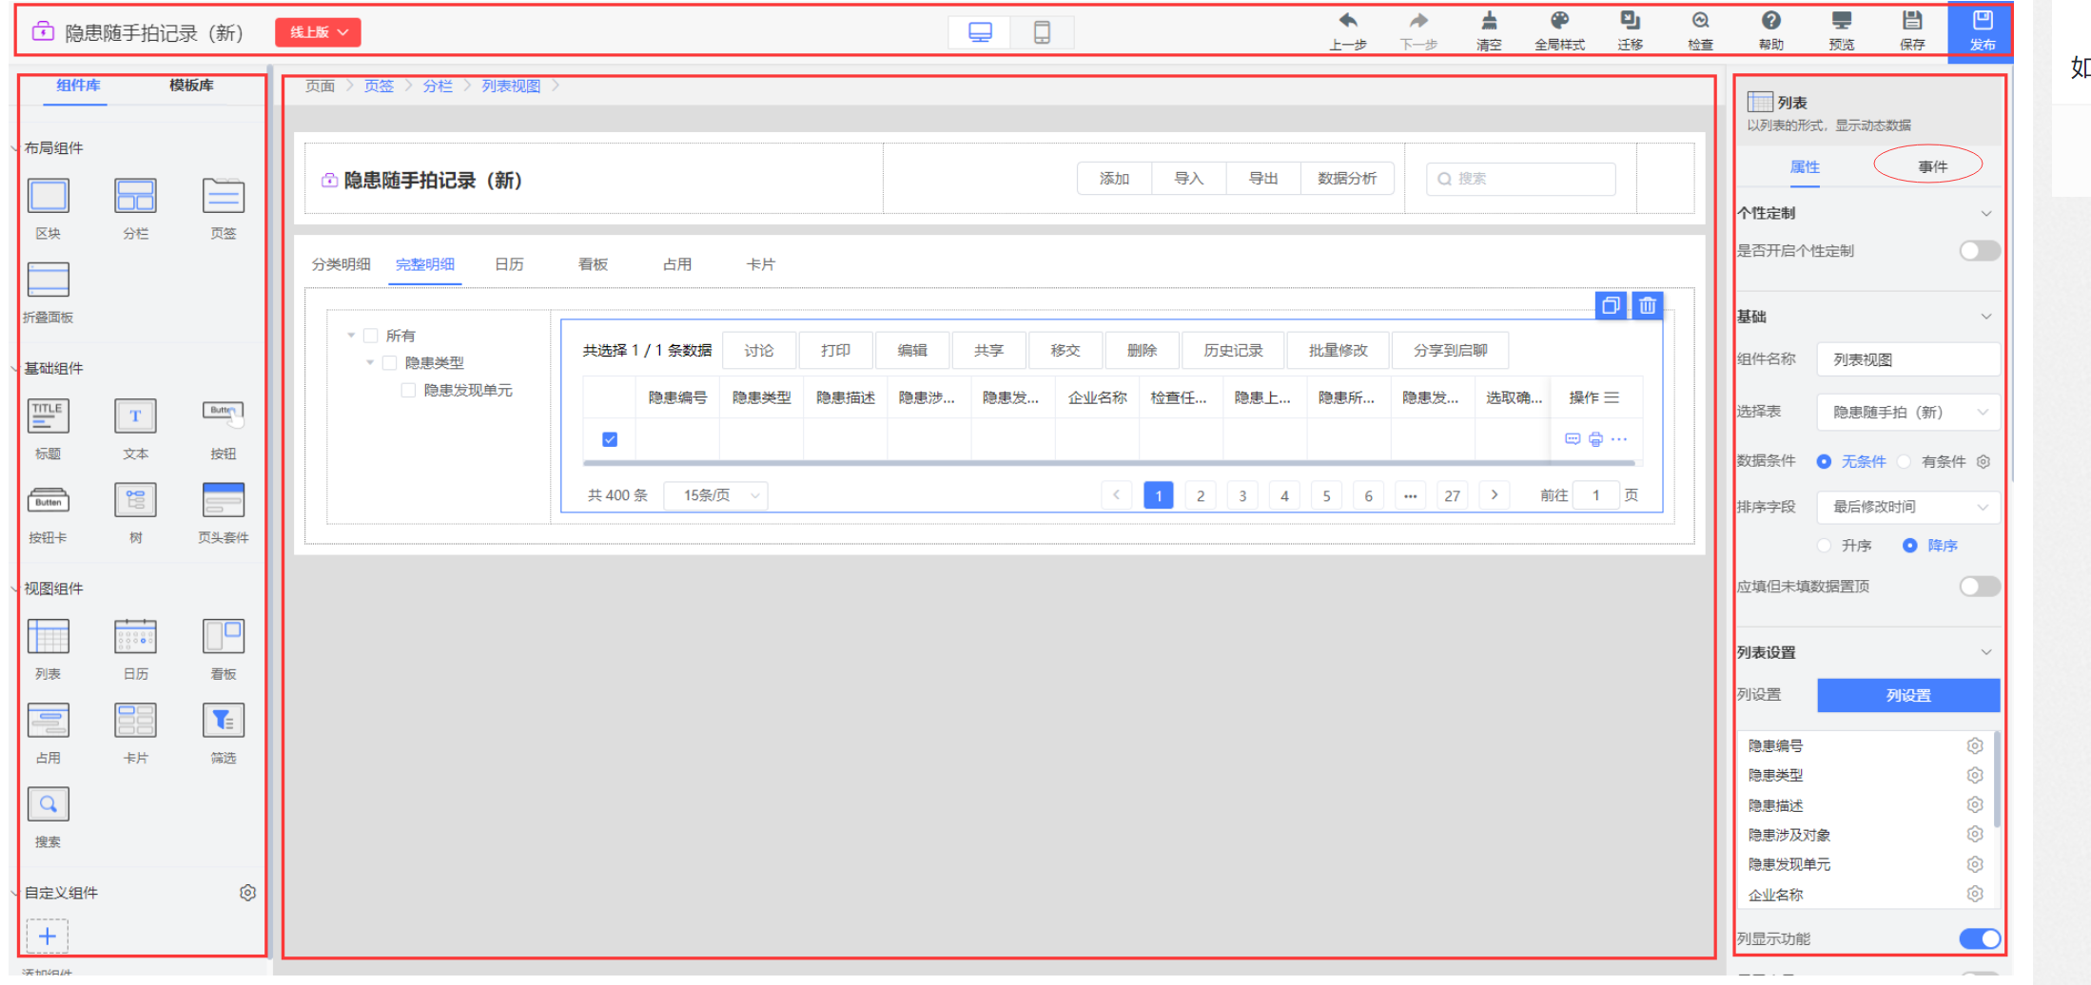Select the 升序 ascending radio button
The width and height of the screenshot is (2091, 985).
[x=1824, y=546]
